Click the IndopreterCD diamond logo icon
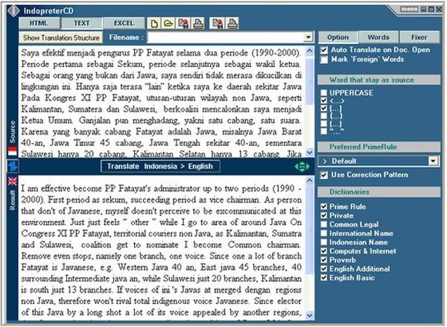The width and height of the screenshot is (447, 327). (13, 11)
